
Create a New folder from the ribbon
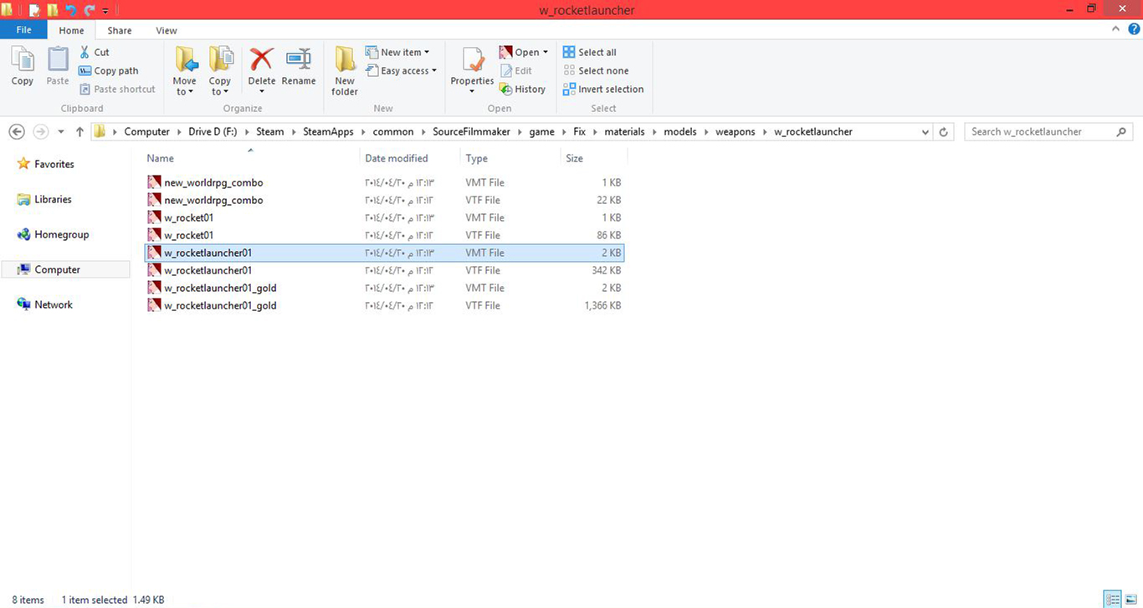point(345,71)
